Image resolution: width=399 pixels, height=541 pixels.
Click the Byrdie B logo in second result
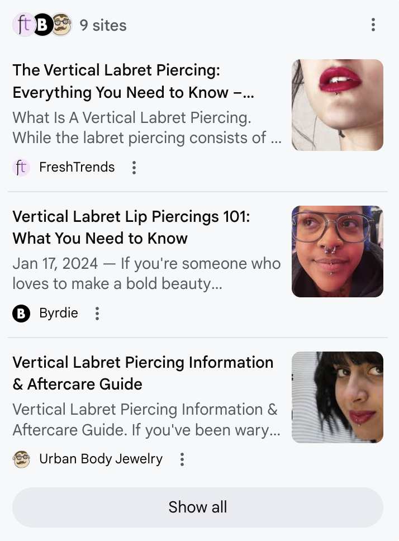21,314
